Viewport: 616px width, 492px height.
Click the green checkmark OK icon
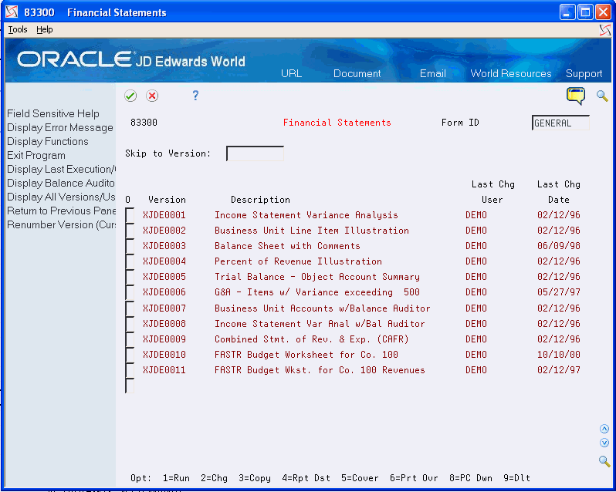point(130,96)
